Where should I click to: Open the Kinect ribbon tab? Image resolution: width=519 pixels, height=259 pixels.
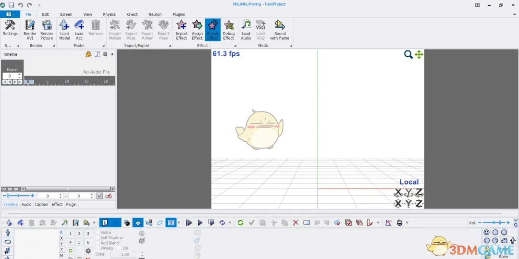point(132,14)
